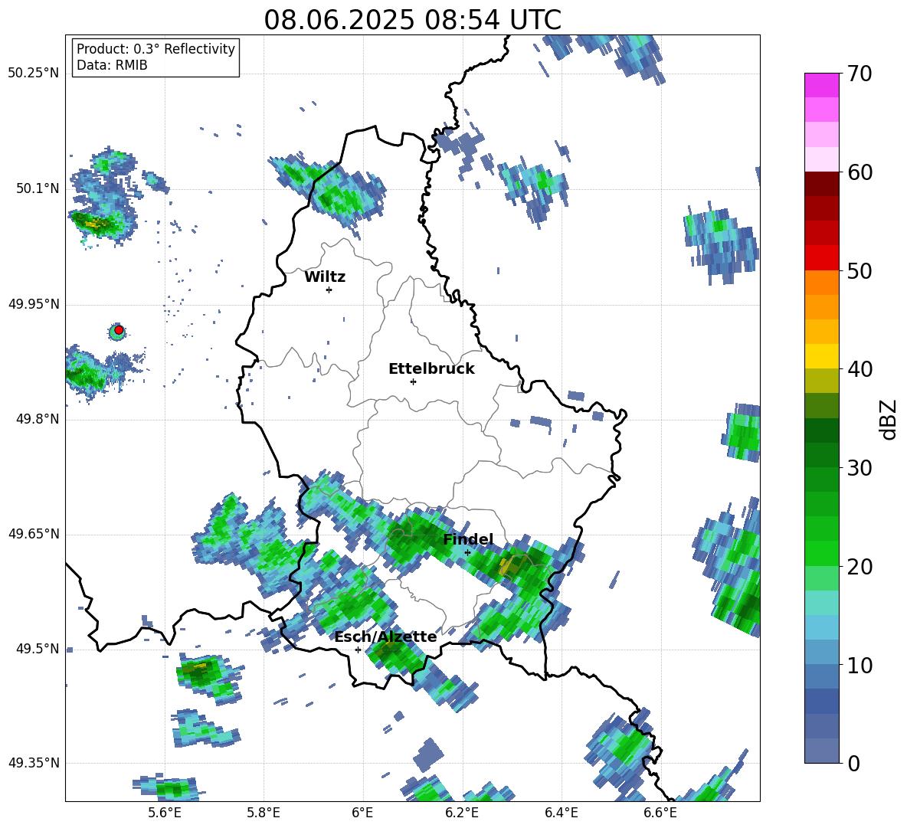Click the 5.8°E longitude label
The width and height of the screenshot is (907, 828).
tap(264, 813)
